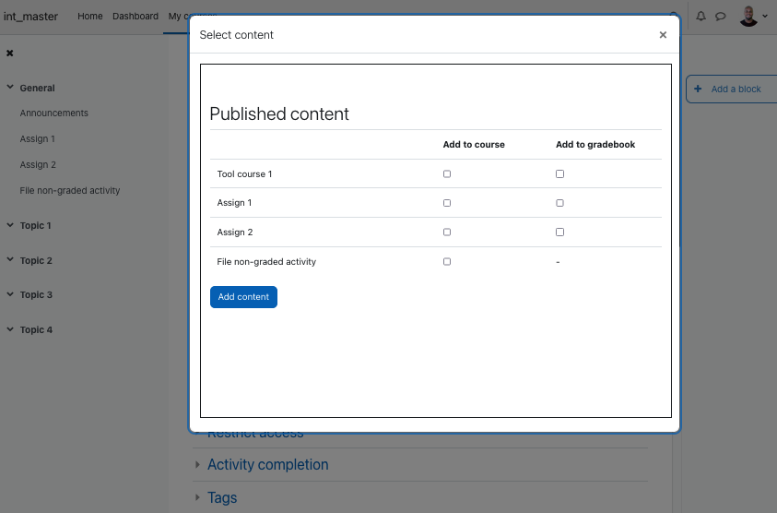Check Add to gradebook for Assign 1

pyautogui.click(x=560, y=203)
